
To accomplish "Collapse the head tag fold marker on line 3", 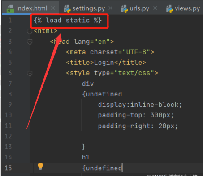I will pyautogui.click(x=30, y=42).
